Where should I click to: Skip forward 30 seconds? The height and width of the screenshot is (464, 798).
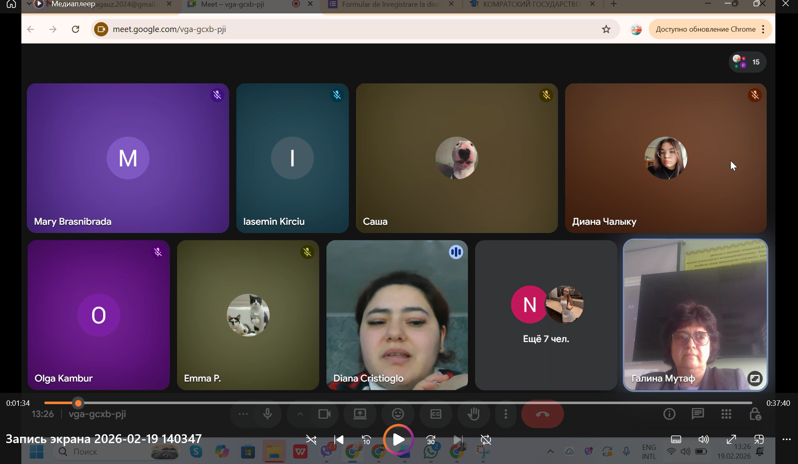431,440
